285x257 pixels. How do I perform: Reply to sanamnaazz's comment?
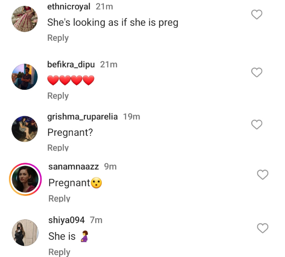(59, 199)
